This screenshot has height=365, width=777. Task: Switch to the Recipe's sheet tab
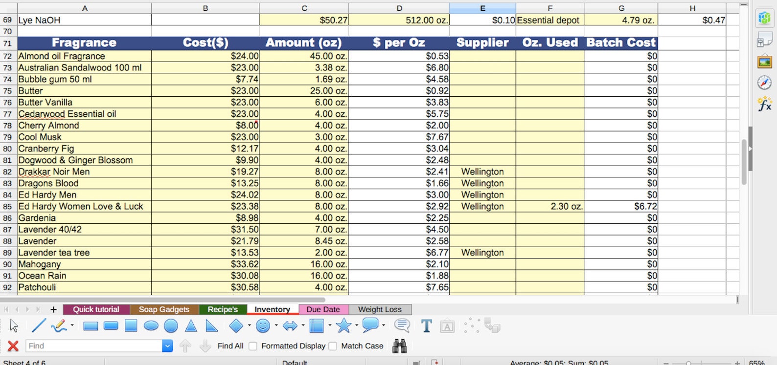coord(223,309)
